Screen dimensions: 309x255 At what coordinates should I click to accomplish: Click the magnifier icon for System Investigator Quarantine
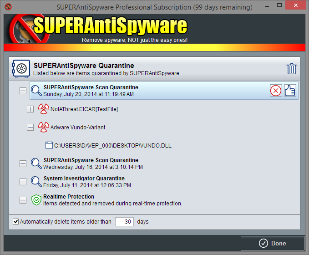[x=36, y=182]
